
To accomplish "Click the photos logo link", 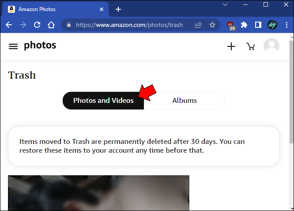I will click(40, 45).
